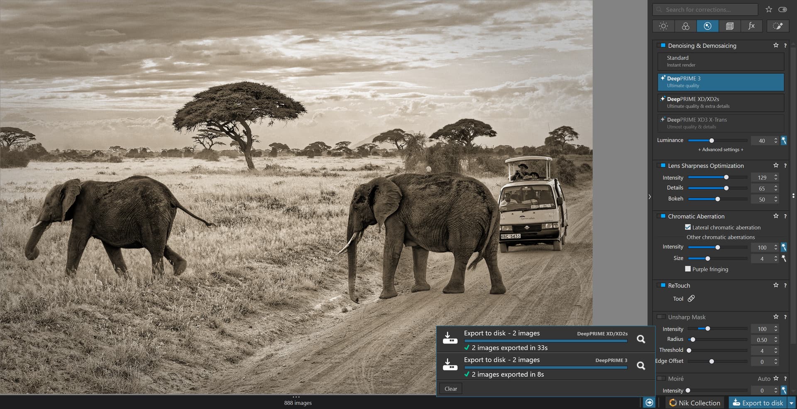Click the Lens Sharpness Bokeh slider handle
Image resolution: width=797 pixels, height=409 pixels.
[718, 199]
